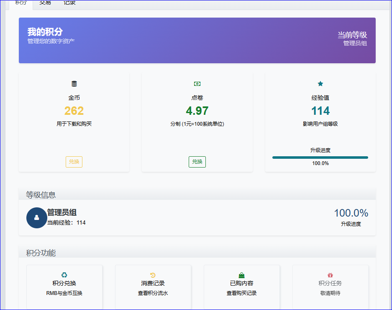Click the 经验值 star icon

[320, 84]
